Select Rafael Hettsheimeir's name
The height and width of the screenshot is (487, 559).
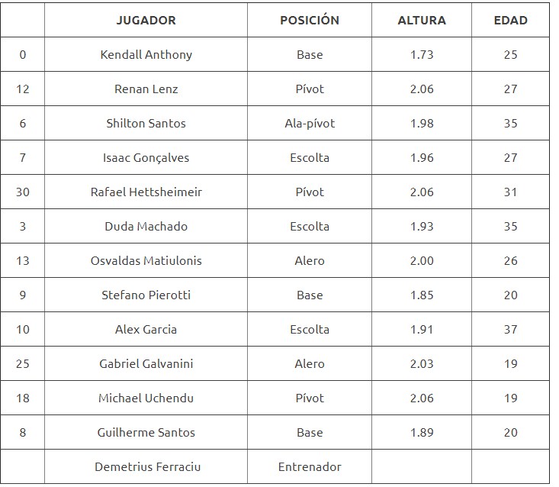coord(146,192)
